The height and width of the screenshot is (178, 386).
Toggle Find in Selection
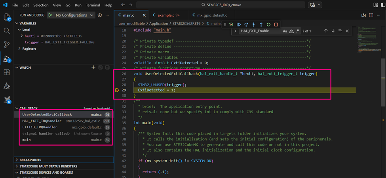pos(340,31)
